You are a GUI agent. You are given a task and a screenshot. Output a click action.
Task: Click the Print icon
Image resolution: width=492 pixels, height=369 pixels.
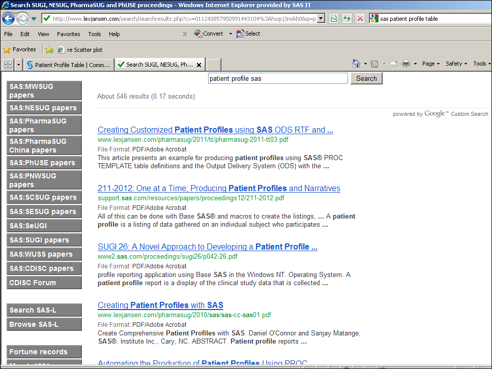coord(407,64)
